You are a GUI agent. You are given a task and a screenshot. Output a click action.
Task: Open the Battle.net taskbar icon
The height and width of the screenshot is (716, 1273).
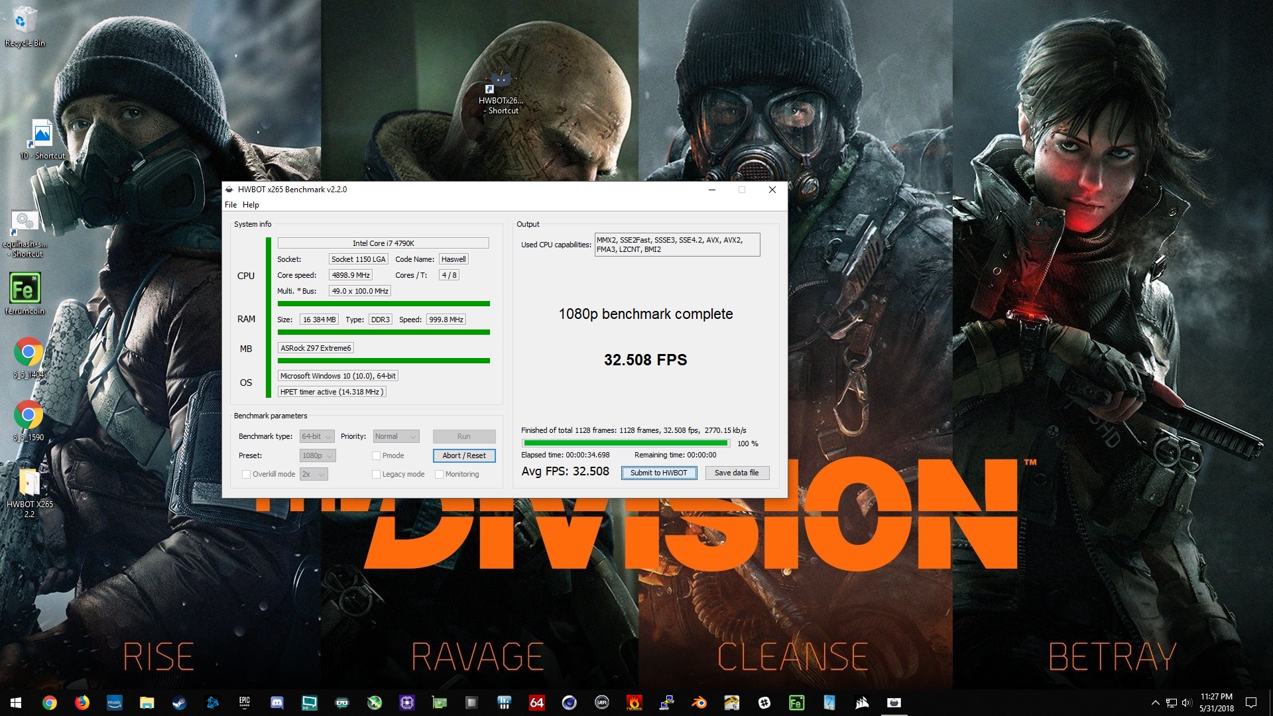click(212, 703)
